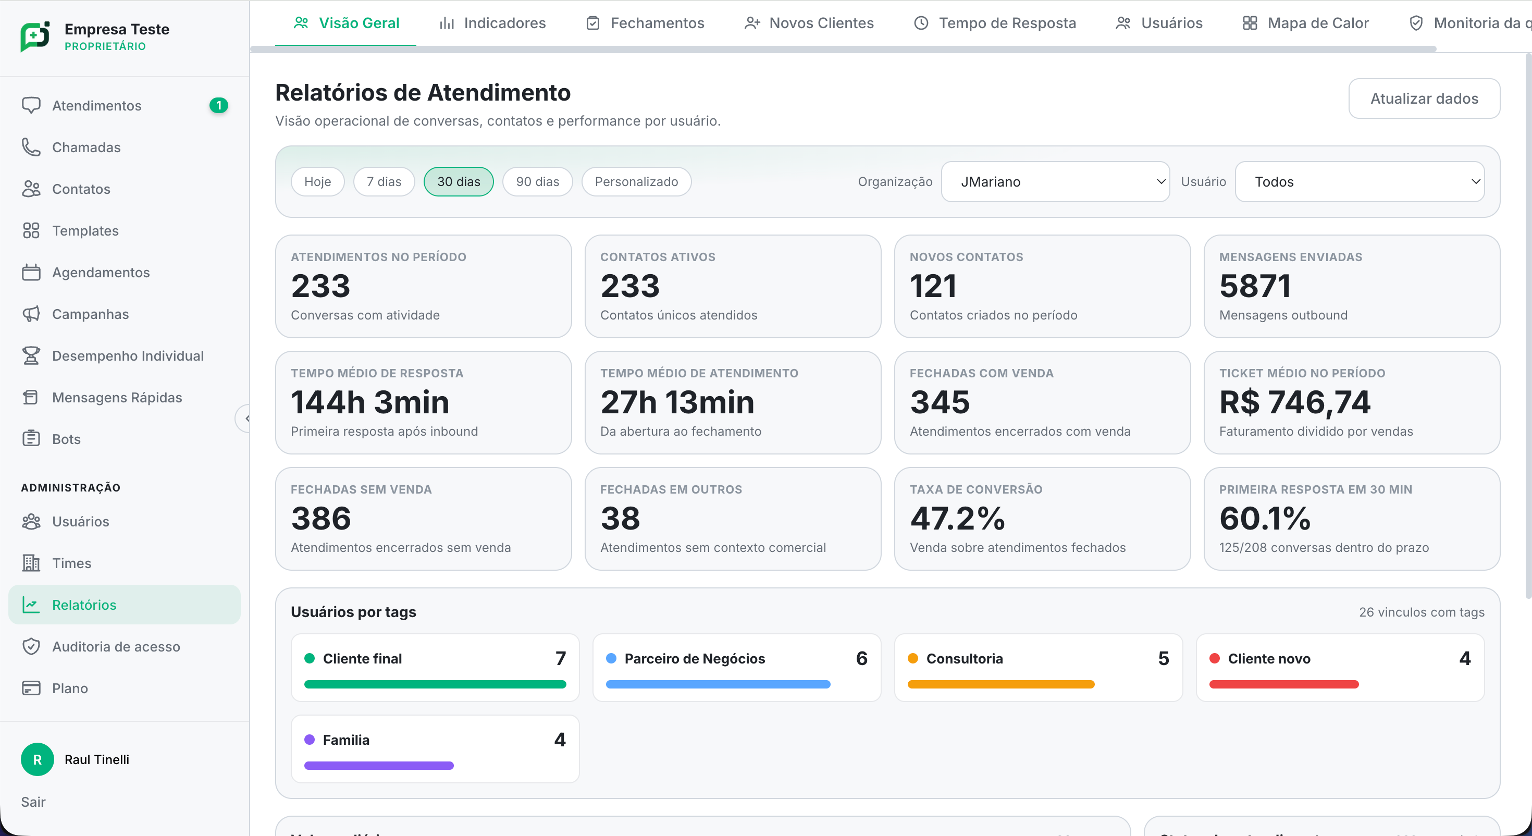Click the Mensagens Rápidas icon
Screen dimensions: 1532x836
[31, 397]
